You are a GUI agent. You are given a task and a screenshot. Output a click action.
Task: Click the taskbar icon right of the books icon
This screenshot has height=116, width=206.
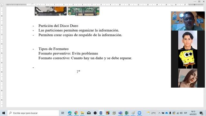[x=114, y=113]
